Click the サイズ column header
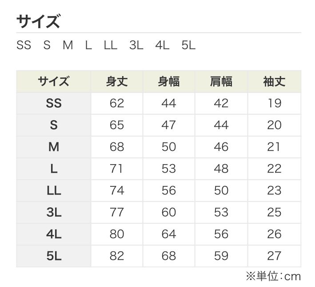 pyautogui.click(x=54, y=82)
